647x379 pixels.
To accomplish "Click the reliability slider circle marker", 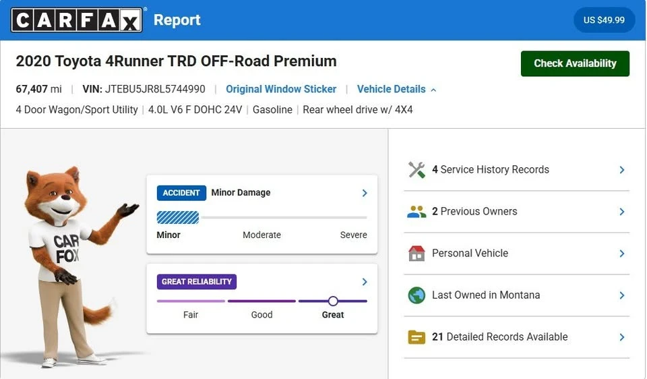I will pos(333,301).
